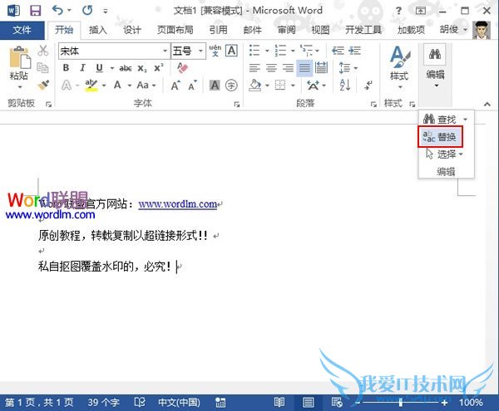Shrink font size icon
Viewport: 499px width, 411px height.
(x=192, y=86)
